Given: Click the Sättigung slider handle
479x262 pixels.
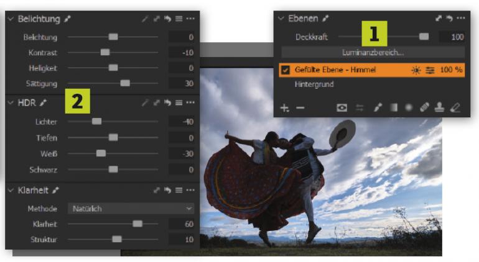Looking at the screenshot, I should tap(125, 83).
